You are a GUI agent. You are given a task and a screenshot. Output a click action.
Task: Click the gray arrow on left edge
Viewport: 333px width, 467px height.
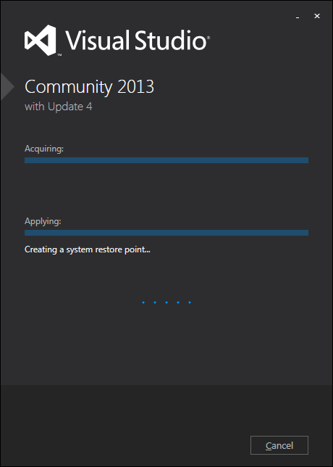[x=7, y=87]
